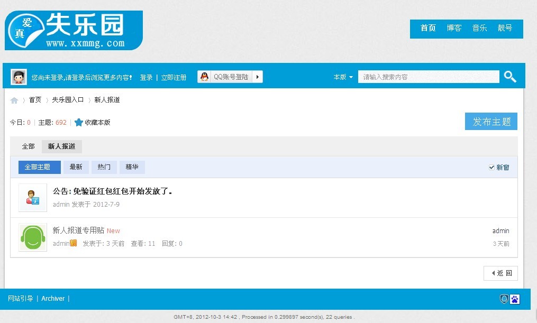This screenshot has height=323, width=537.
Task: Click the star 收藏本版 icon
Action: 79,122
